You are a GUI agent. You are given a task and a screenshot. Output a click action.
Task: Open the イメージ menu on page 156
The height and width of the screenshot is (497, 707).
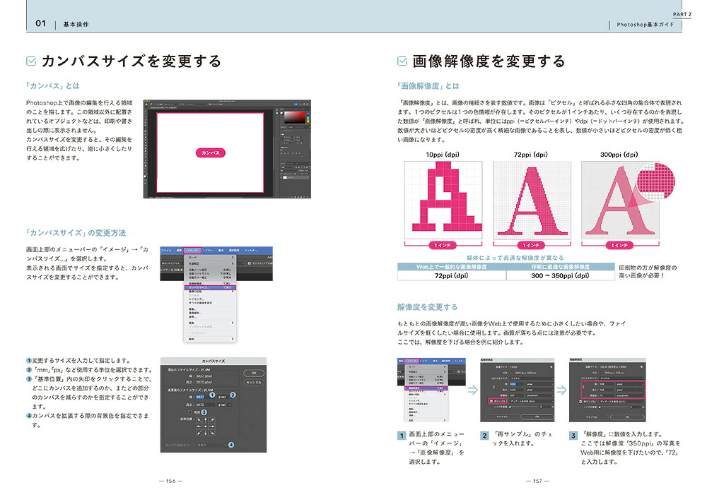point(192,251)
